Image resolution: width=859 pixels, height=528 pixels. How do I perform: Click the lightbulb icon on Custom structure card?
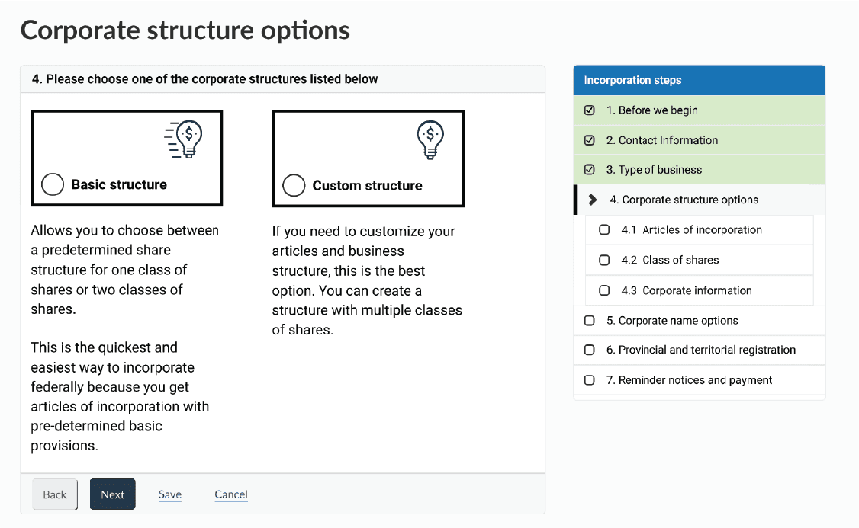(429, 139)
